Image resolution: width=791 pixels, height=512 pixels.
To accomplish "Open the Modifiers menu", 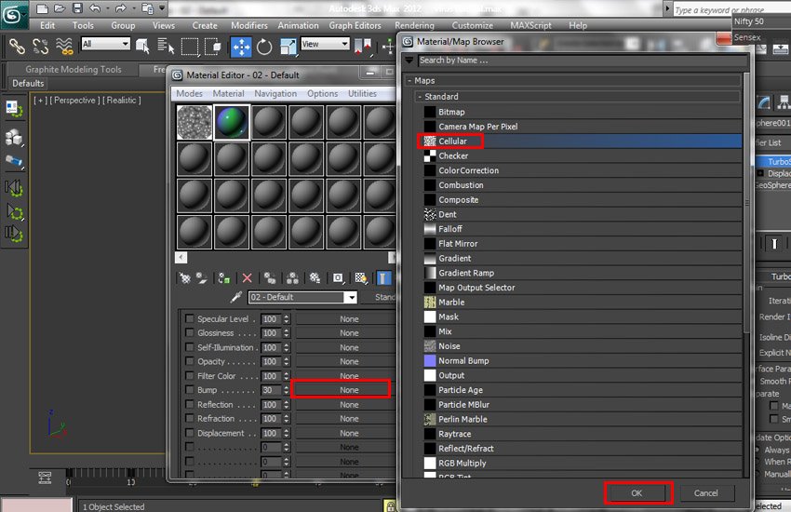I will (248, 25).
